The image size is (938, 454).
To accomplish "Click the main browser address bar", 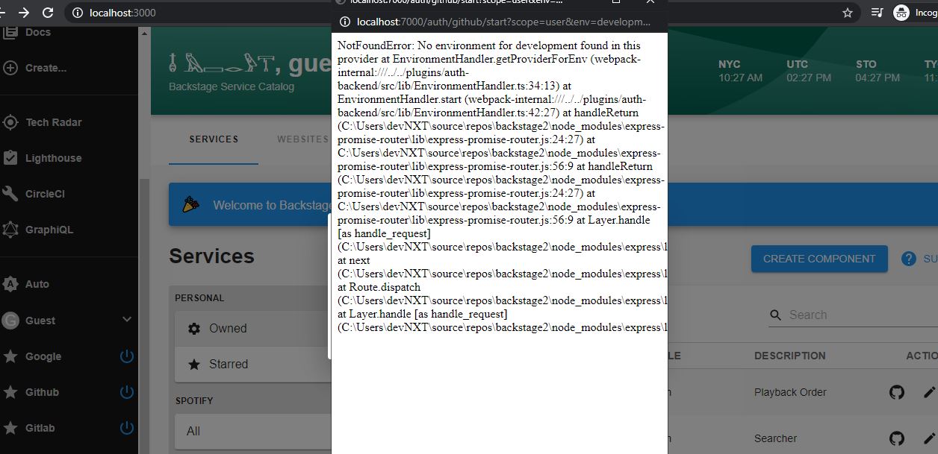I will pyautogui.click(x=463, y=13).
